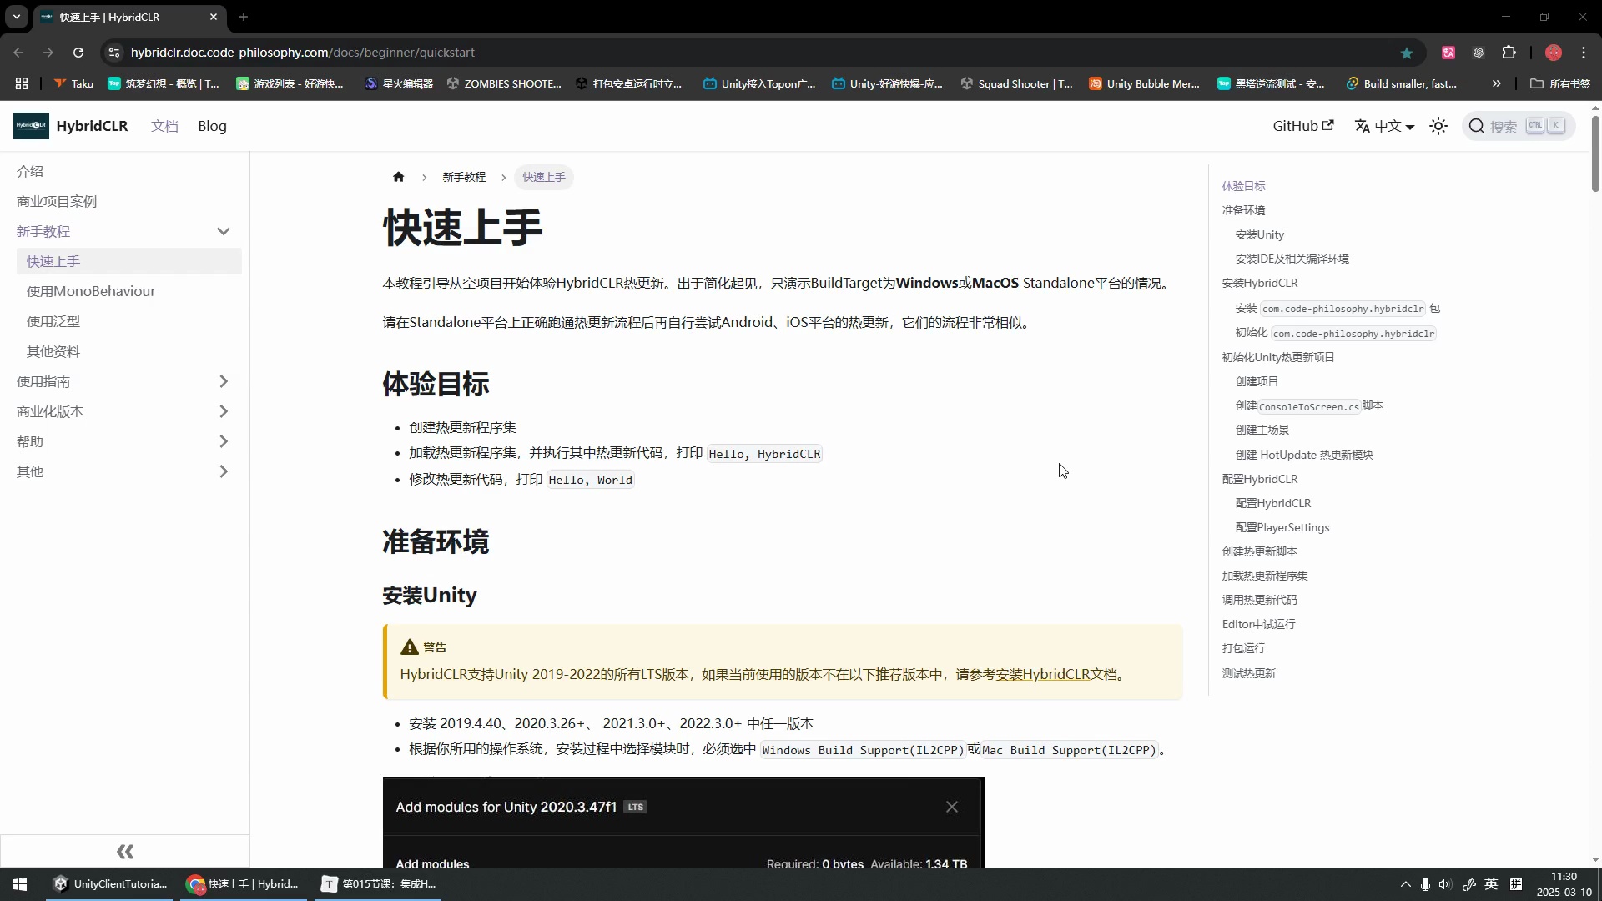
Task: Collapse the left sidebar with the « control
Action: pos(125,851)
